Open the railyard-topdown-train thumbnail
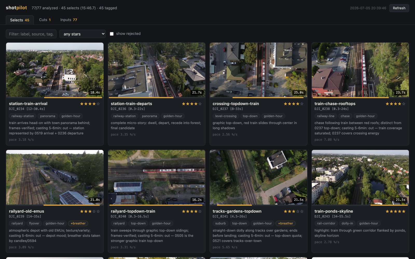Screen dimensions: 415x259 [x=156, y=177]
